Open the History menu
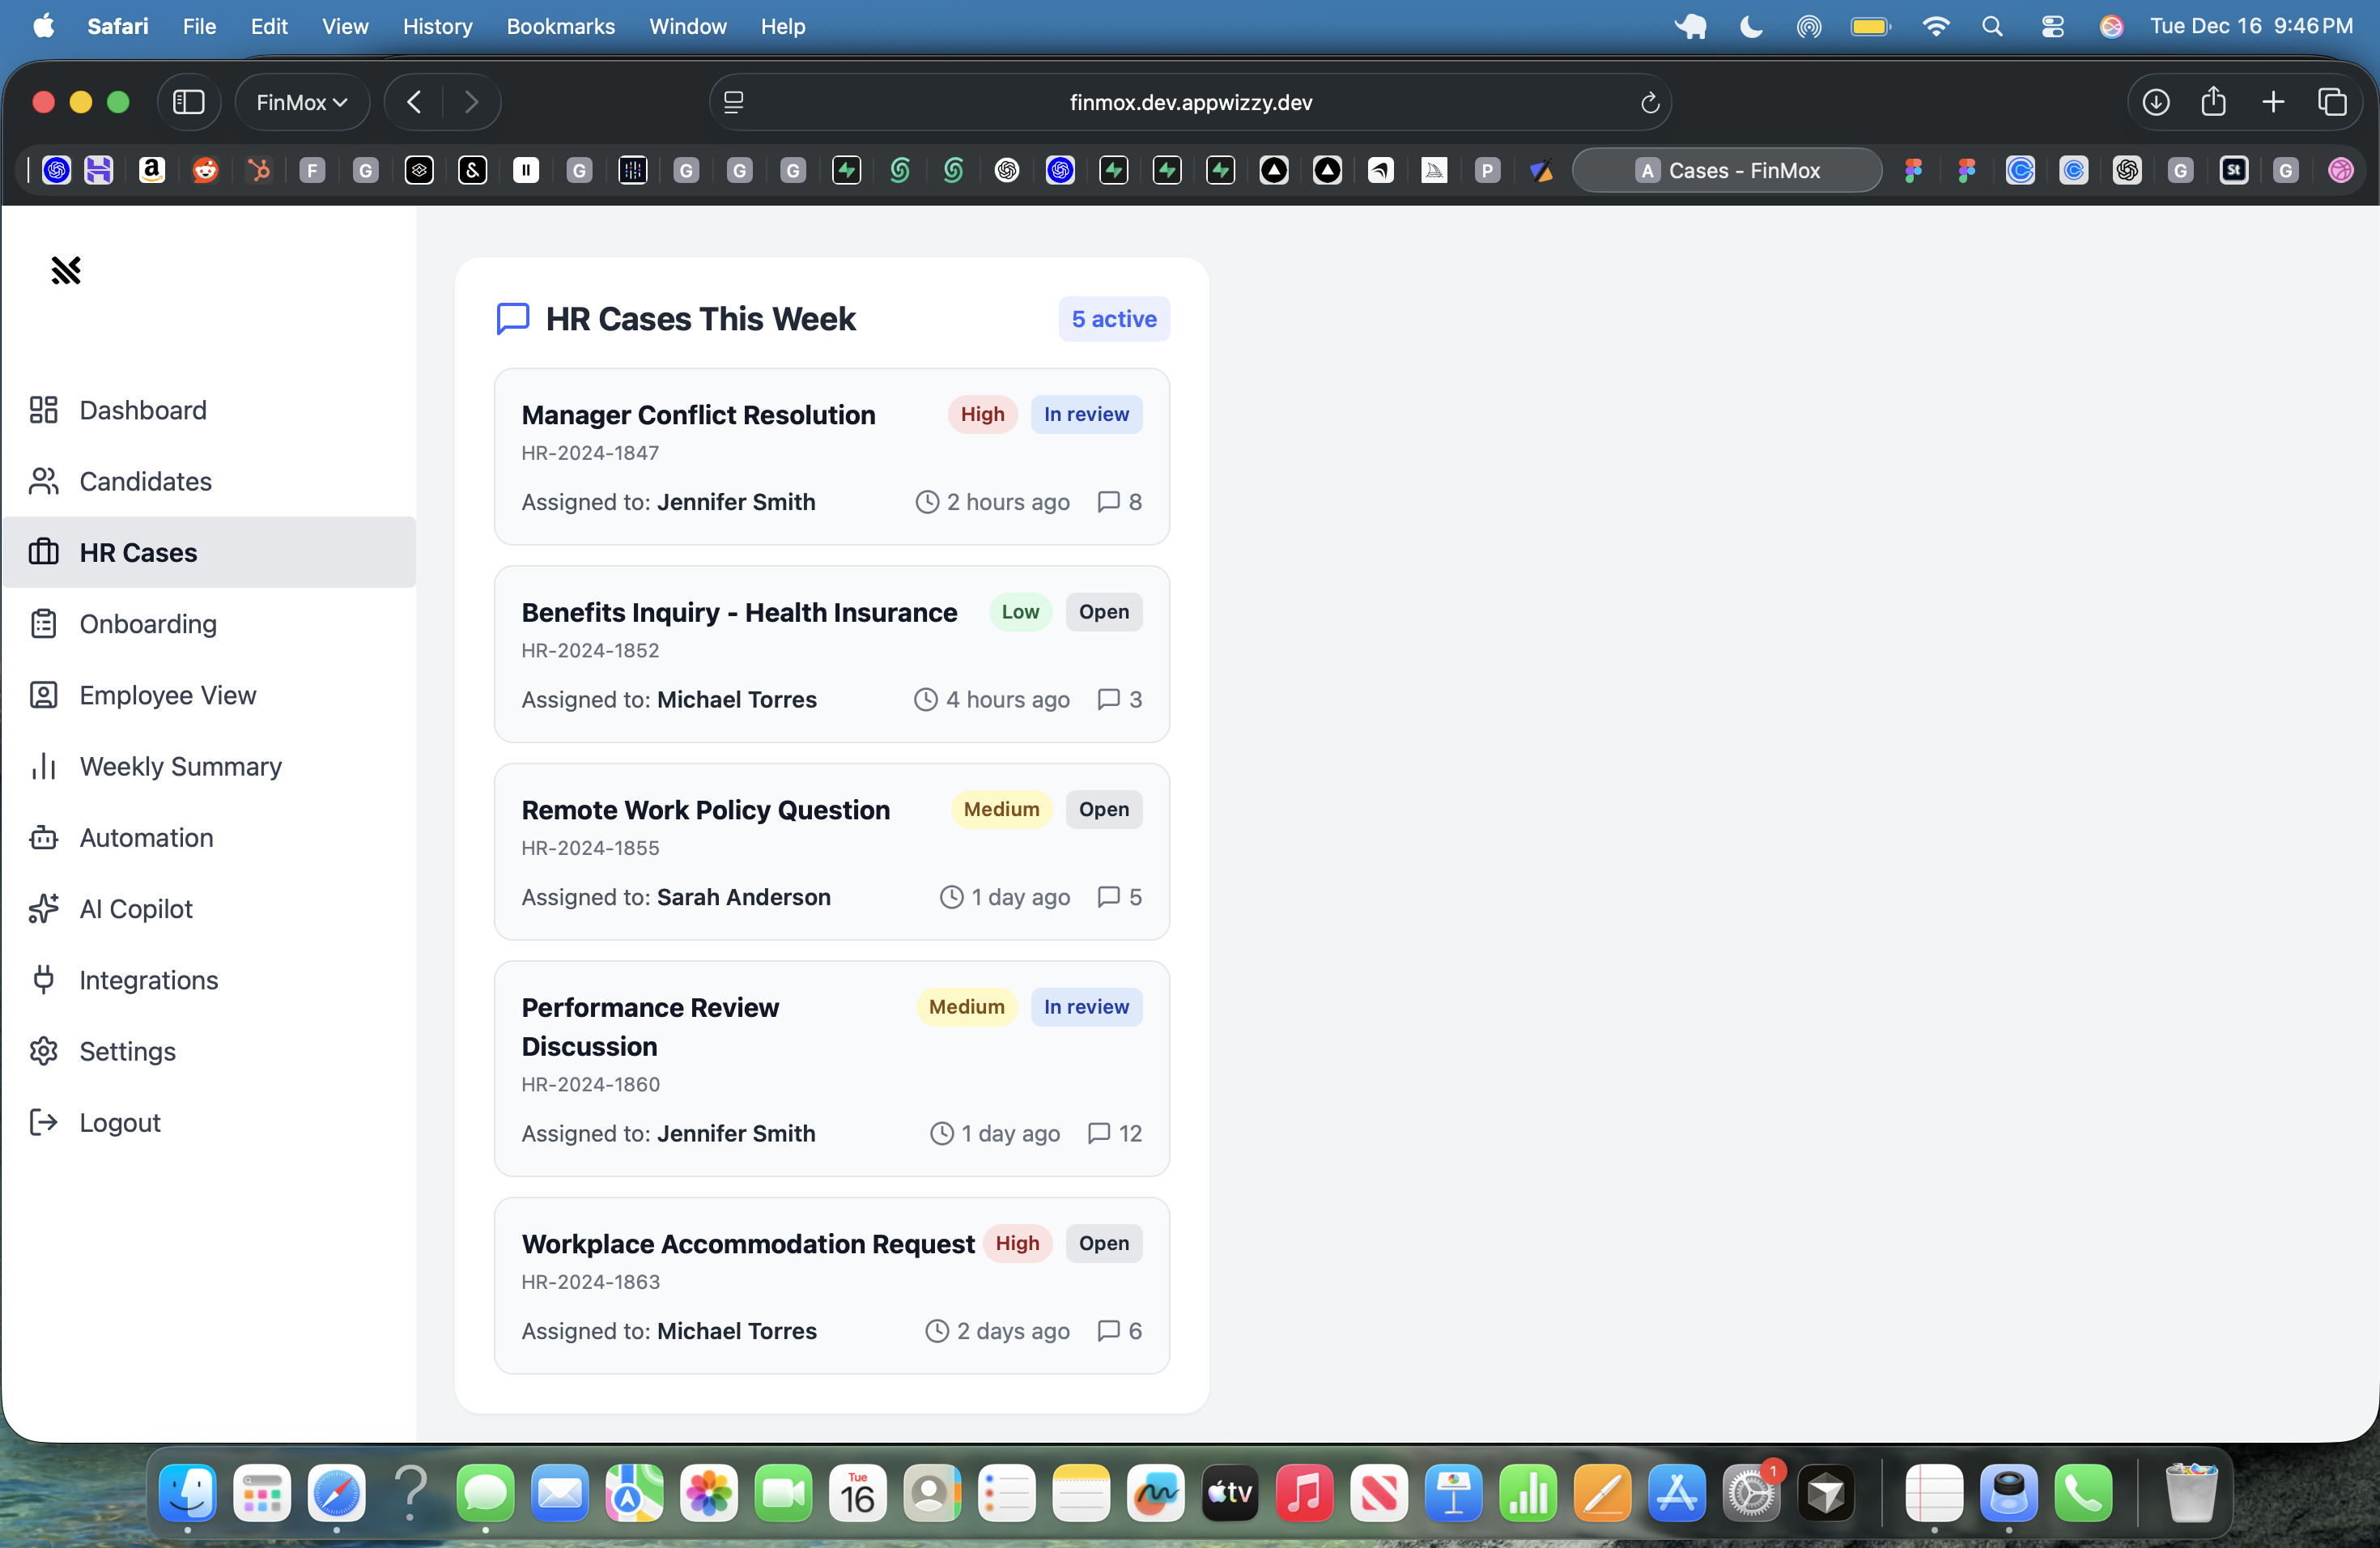 (x=437, y=26)
